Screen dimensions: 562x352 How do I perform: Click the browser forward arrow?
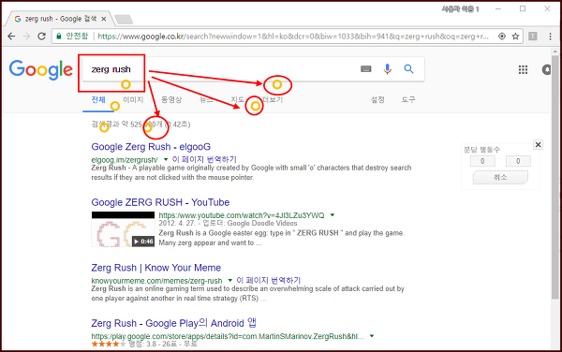point(26,37)
